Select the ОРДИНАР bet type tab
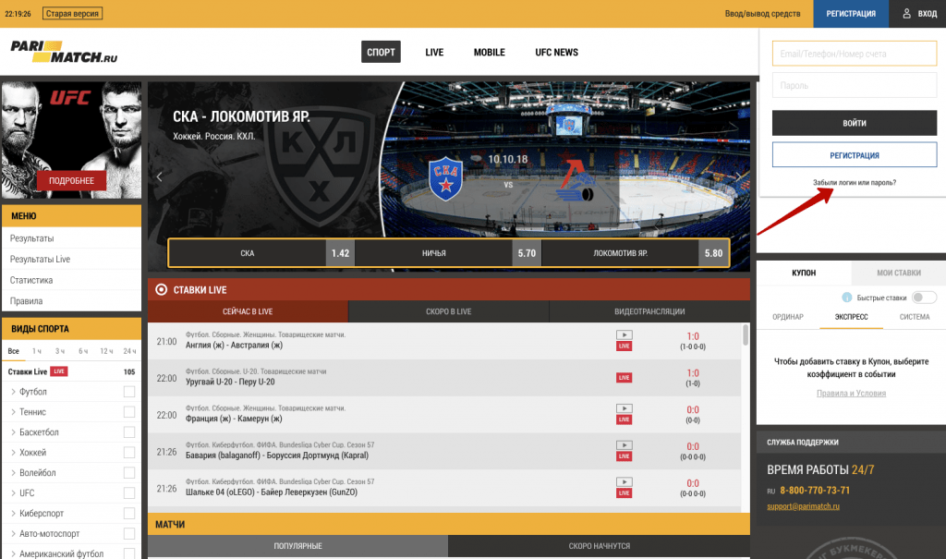946x559 pixels. [788, 317]
